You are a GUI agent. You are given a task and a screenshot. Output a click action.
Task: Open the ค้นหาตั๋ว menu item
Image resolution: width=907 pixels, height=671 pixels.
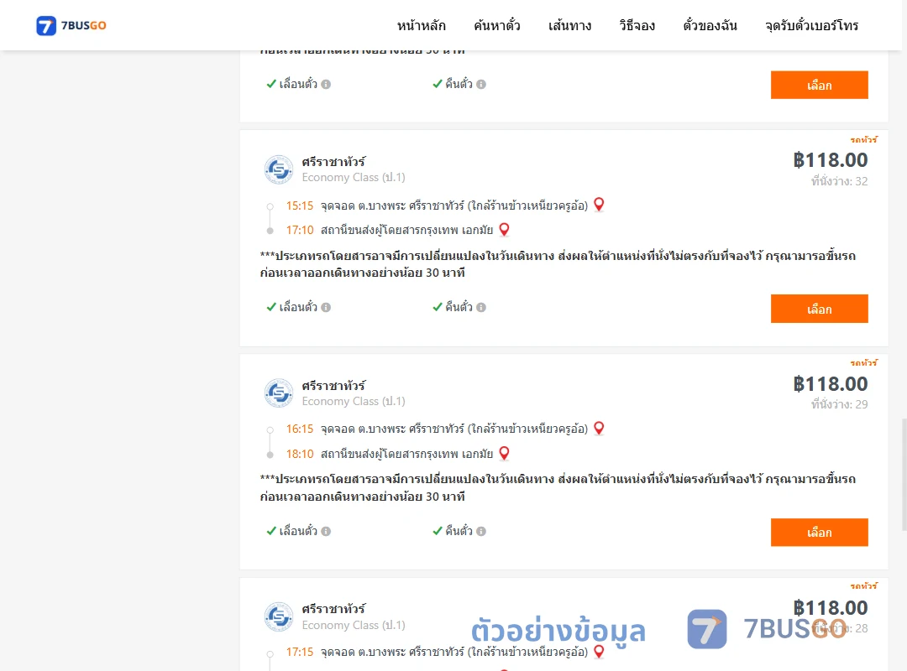[497, 25]
